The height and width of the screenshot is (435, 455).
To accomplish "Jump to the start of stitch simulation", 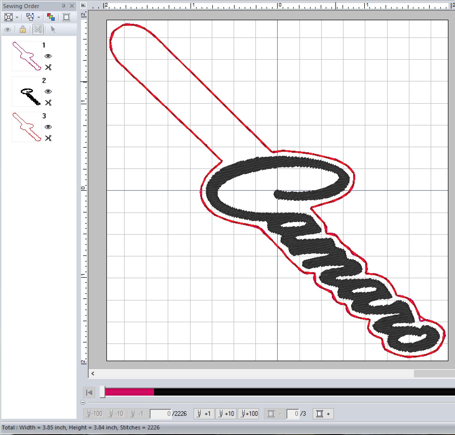I will (x=89, y=392).
